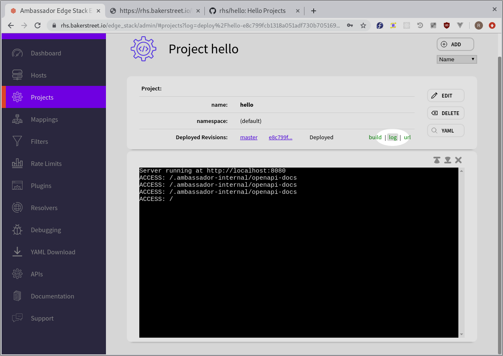503x356 pixels.
Task: Click the log terminal scrollbar up arrow
Action: coord(461,171)
